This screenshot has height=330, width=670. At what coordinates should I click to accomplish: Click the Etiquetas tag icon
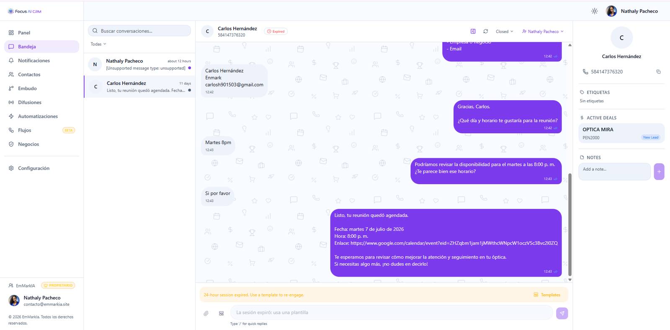pyautogui.click(x=582, y=92)
